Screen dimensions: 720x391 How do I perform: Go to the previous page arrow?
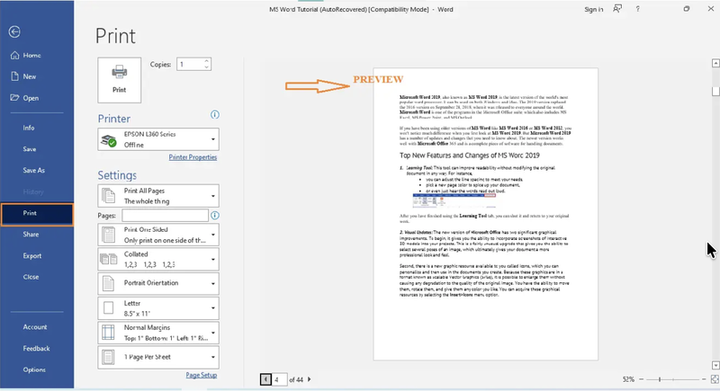pyautogui.click(x=265, y=379)
